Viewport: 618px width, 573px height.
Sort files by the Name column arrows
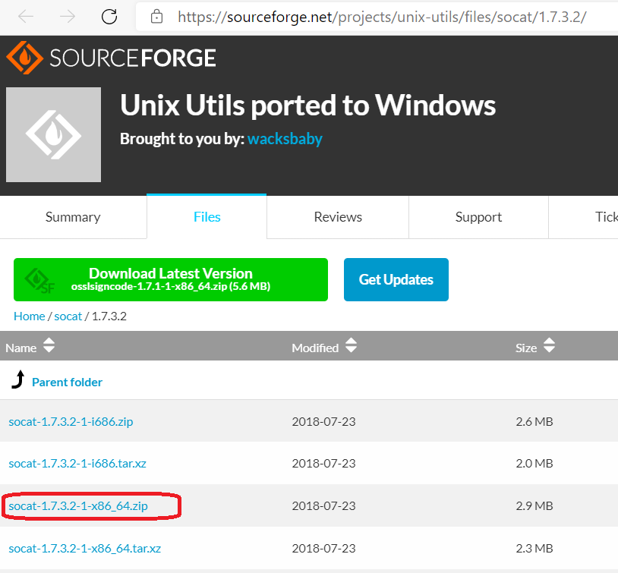[49, 347]
